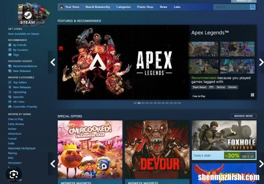Click the Recommendations queue icon

(x=10, y=66)
